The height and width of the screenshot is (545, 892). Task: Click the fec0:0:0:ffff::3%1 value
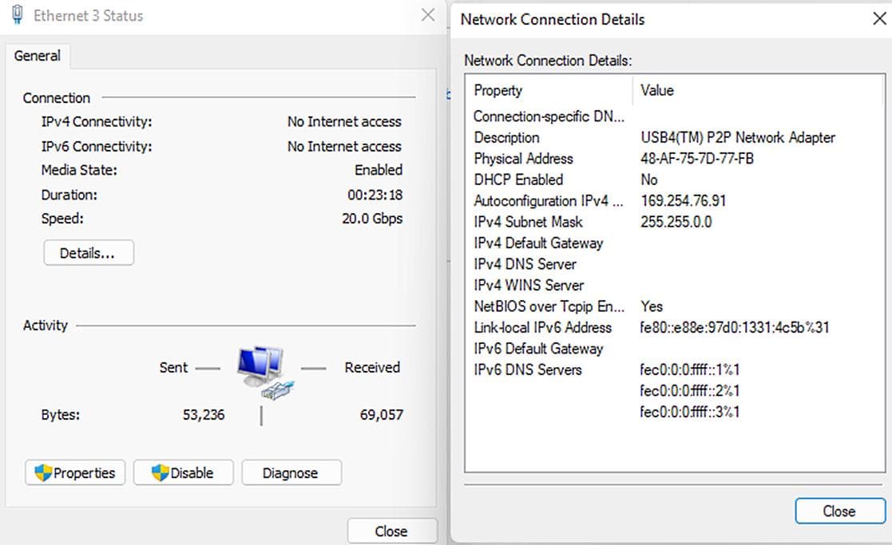[x=689, y=412]
